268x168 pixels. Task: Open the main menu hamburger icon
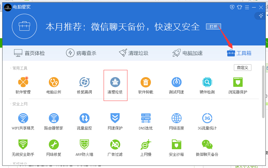pyautogui.click(x=247, y=7)
